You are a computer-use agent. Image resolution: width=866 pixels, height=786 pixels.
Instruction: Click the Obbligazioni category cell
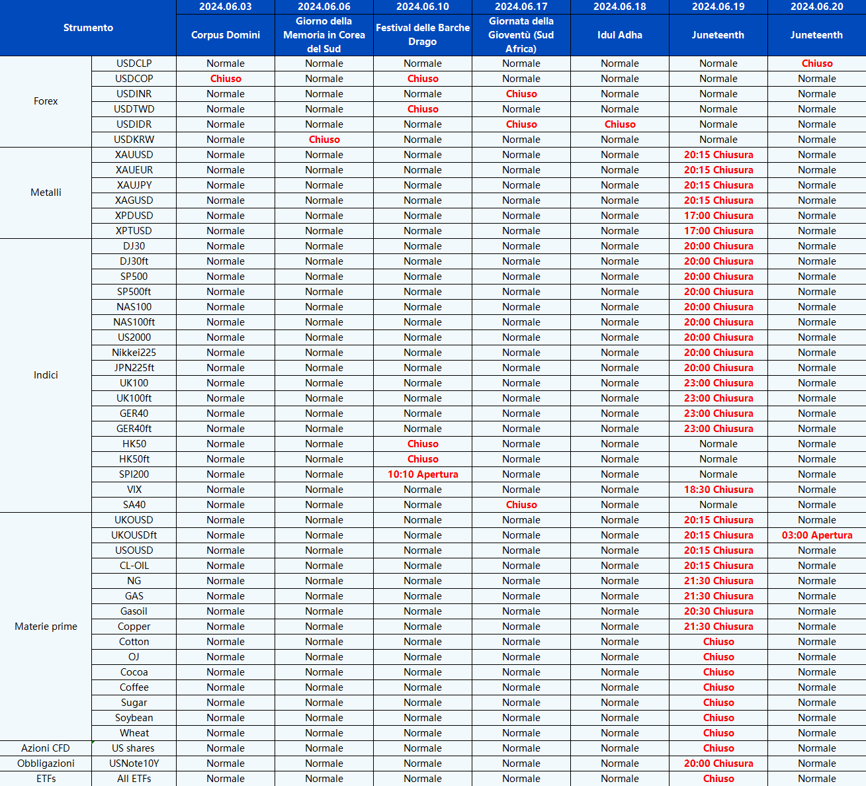point(46,764)
